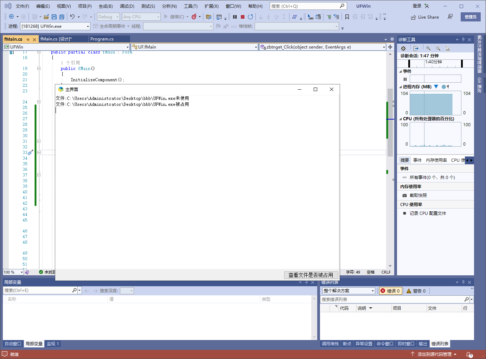This screenshot has height=359, width=486.
Task: Click the reset zoom chart icon in diagnostic tools
Action: [x=448, y=49]
